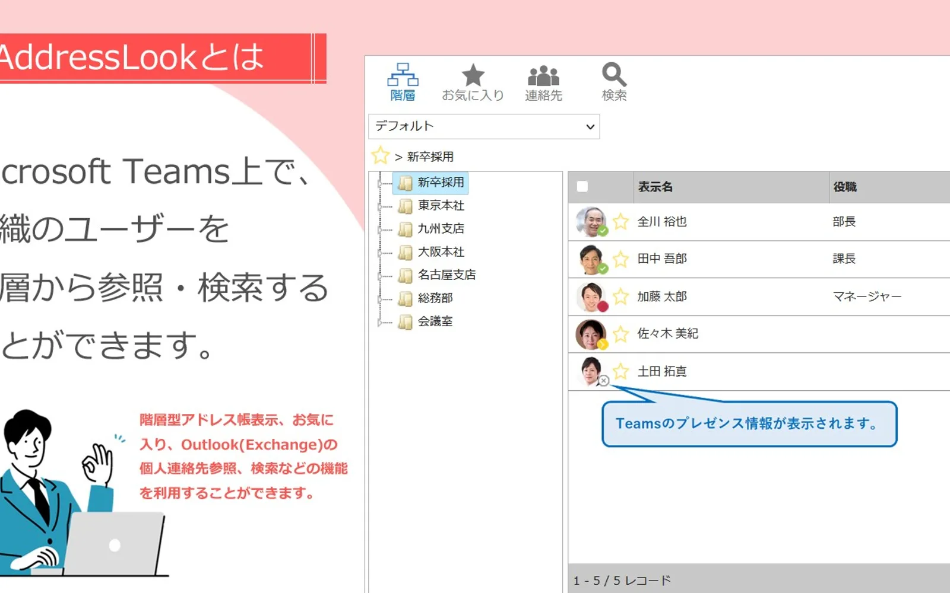Viewport: 950px width, 593px height.
Task: Toggle favorite star for 土田 拓真
Action: point(621,371)
